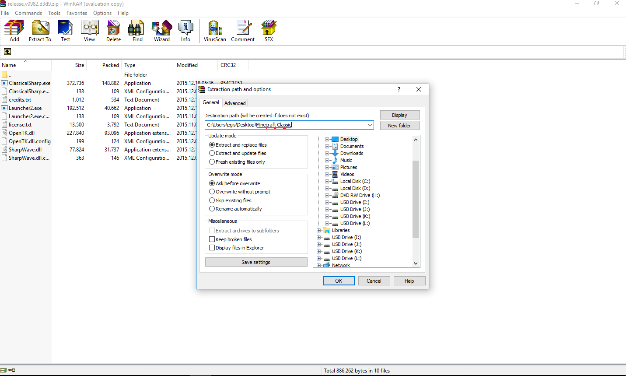Launch the Wizard toolbar icon
The image size is (626, 376).
tap(161, 28)
